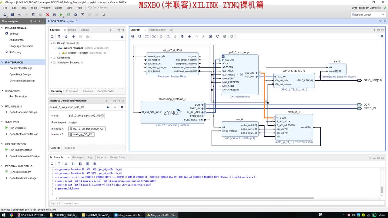Click the Open folder icon in main toolbar

pos(5,15)
